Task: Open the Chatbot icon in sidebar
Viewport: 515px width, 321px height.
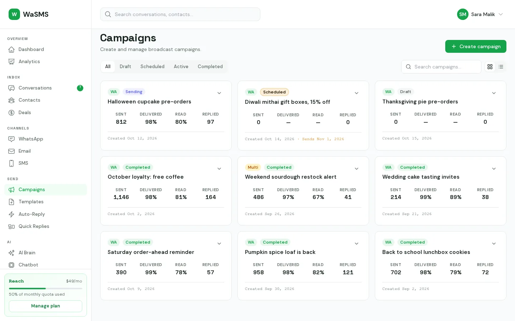Action: pyautogui.click(x=11, y=265)
